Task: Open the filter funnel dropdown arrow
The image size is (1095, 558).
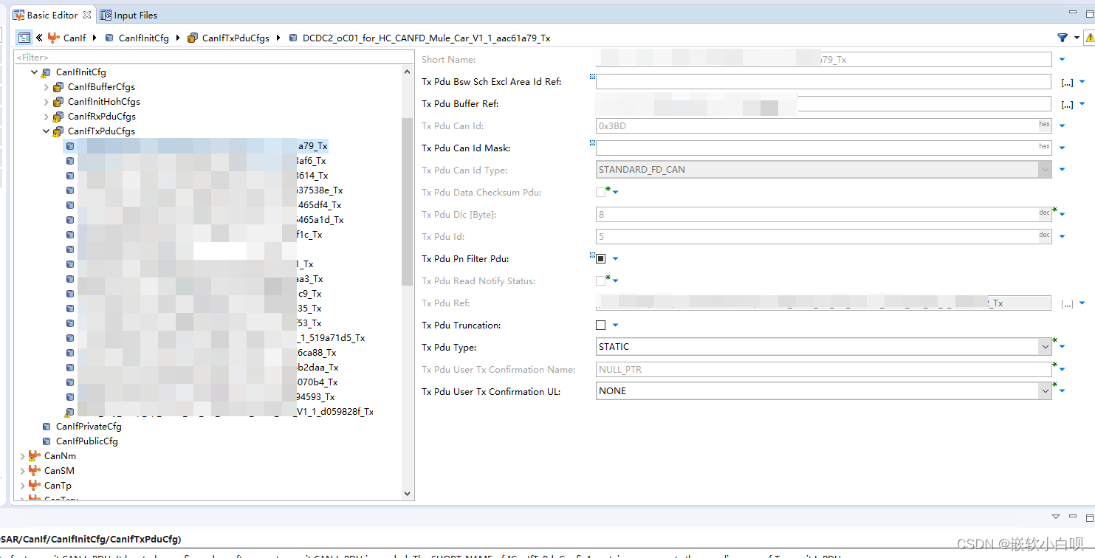Action: (1077, 38)
